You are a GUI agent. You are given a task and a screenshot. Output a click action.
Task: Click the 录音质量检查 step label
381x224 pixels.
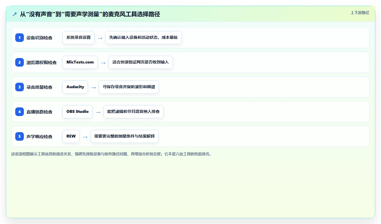(39, 87)
